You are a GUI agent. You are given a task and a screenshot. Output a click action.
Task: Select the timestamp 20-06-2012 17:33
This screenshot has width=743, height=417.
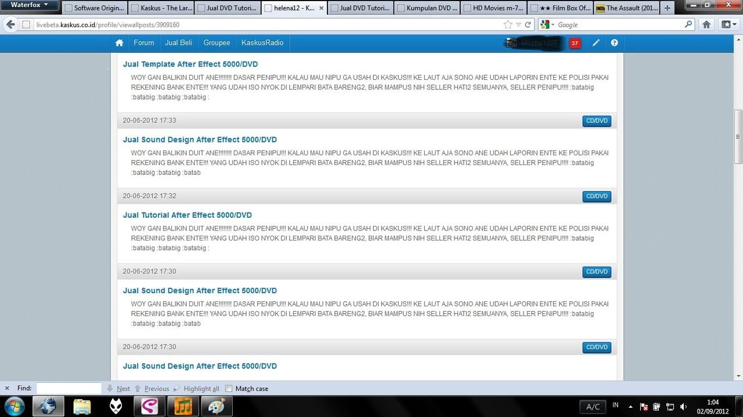[149, 120]
